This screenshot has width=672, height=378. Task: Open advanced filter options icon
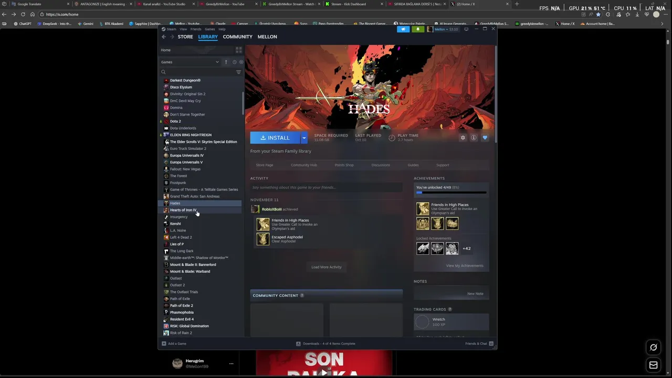pyautogui.click(x=238, y=72)
